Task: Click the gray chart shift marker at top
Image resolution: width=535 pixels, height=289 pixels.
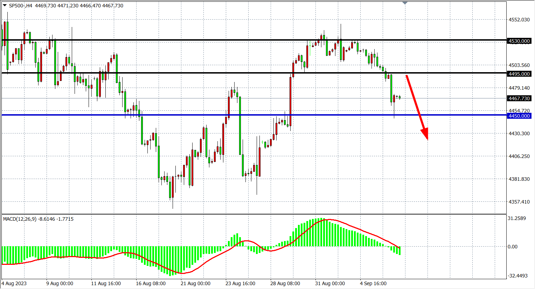Action: pyautogui.click(x=405, y=3)
